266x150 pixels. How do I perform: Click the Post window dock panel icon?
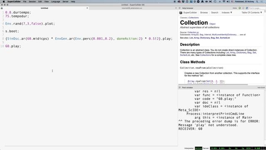pyautogui.click(x=180, y=87)
